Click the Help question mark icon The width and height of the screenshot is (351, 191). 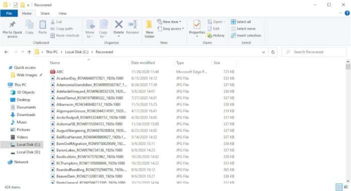pos(347,13)
